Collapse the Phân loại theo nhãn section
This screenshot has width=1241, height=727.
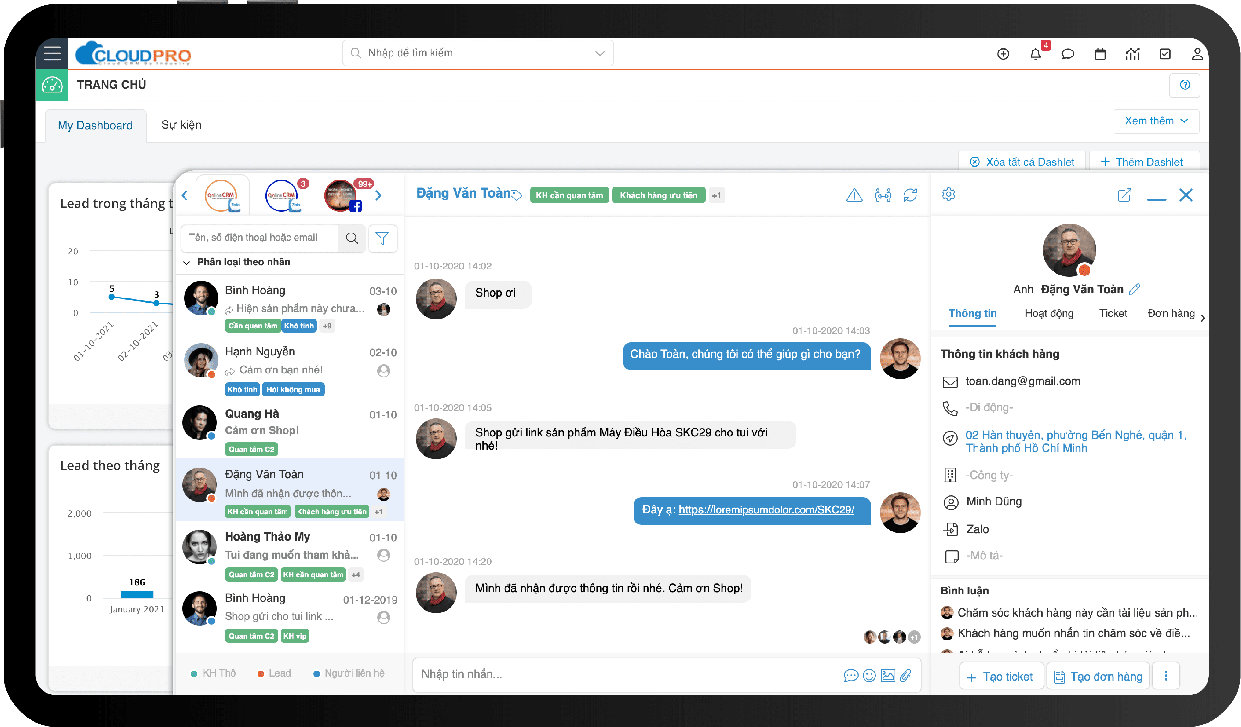tap(187, 263)
